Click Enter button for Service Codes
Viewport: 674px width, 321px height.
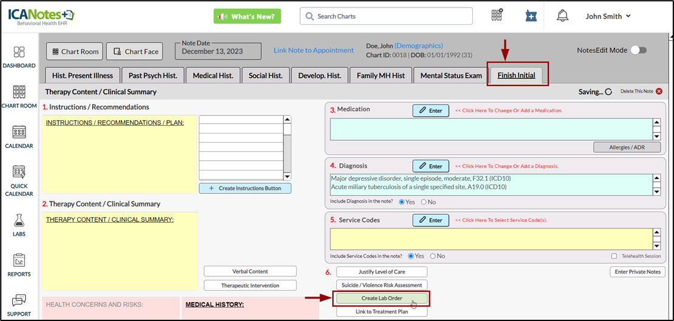pos(431,220)
